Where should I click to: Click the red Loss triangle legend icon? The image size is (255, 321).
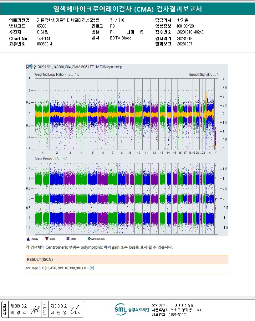(x=47, y=239)
